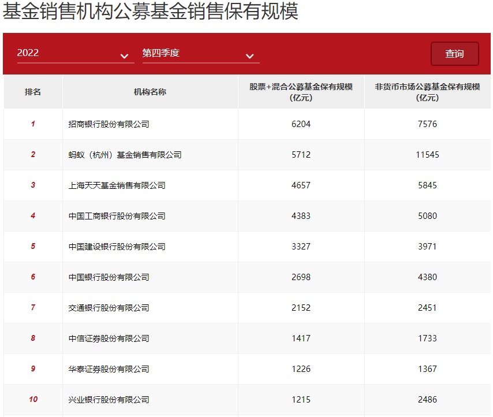Click the page title 基金销售机构公募基金销售保有规模
The width and height of the screenshot is (493, 417).
tap(150, 11)
